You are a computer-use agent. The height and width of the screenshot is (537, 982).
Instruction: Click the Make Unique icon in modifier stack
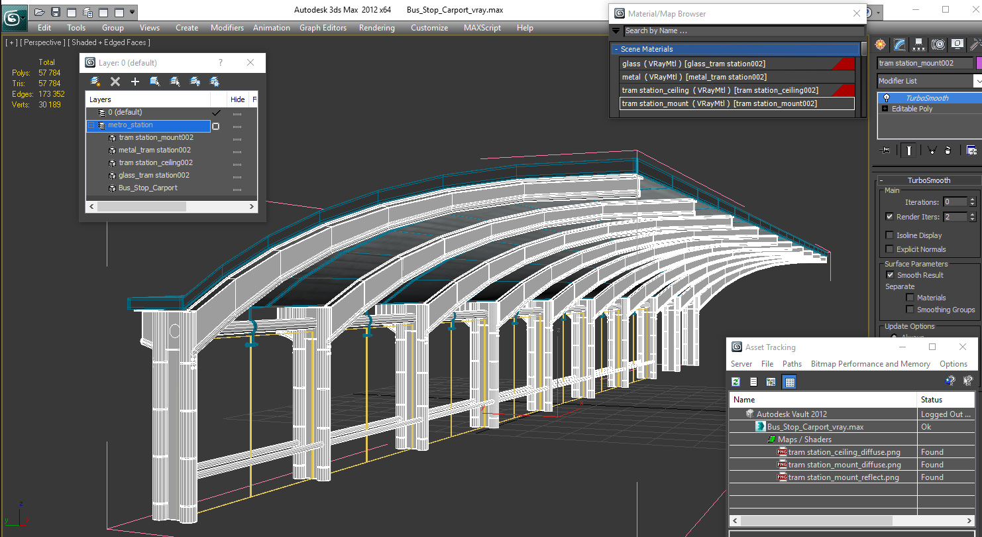(932, 150)
